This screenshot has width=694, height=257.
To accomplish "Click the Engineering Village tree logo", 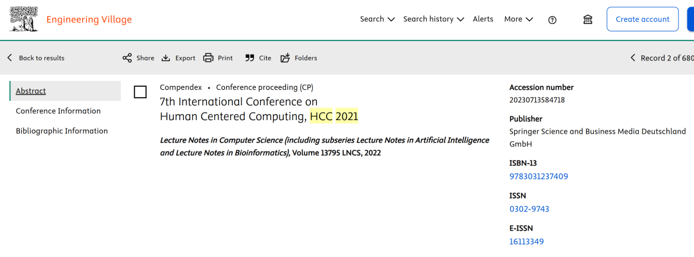I will click(24, 19).
